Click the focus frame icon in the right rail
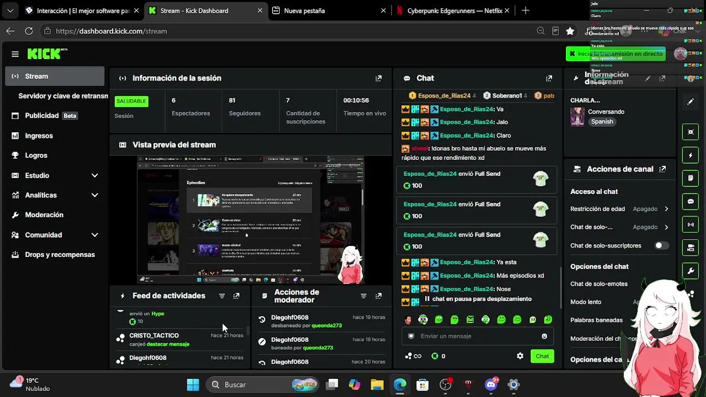The image size is (706, 397). [691, 132]
